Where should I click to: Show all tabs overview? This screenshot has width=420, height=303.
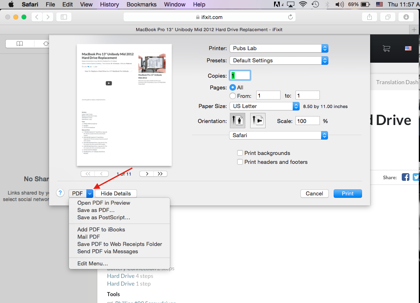pos(388,17)
